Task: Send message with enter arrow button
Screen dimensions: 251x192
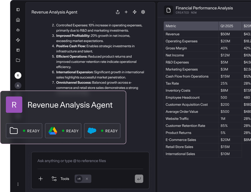Action: [x=139, y=179]
